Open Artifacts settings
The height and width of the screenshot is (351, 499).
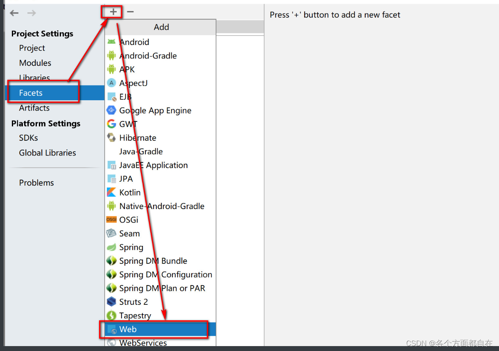(x=34, y=108)
